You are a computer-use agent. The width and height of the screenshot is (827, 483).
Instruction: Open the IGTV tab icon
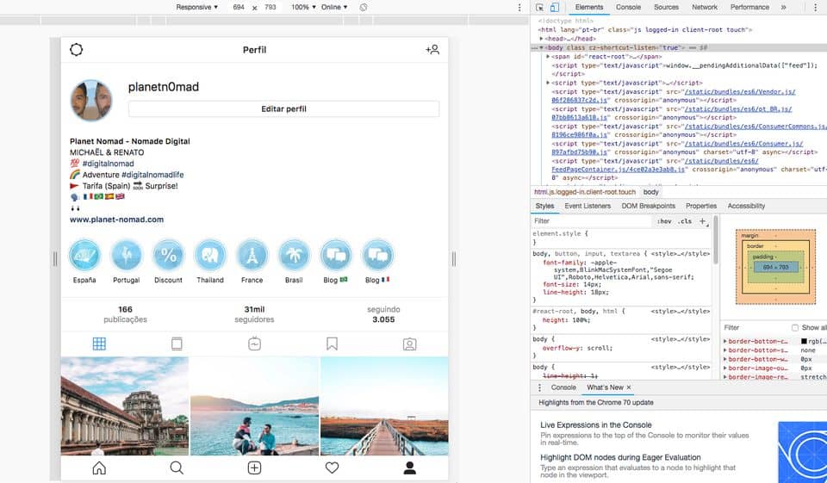click(x=254, y=344)
